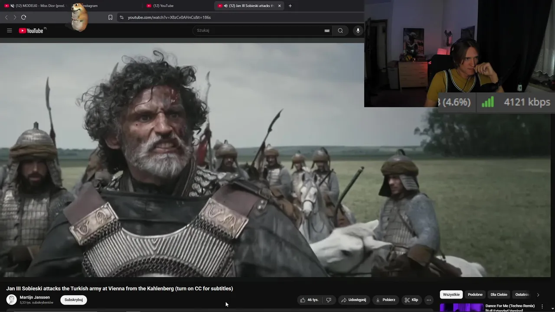Click the 5,33 tys. subskrybentów text
Screen dimensions: 555x312
(x=36, y=302)
